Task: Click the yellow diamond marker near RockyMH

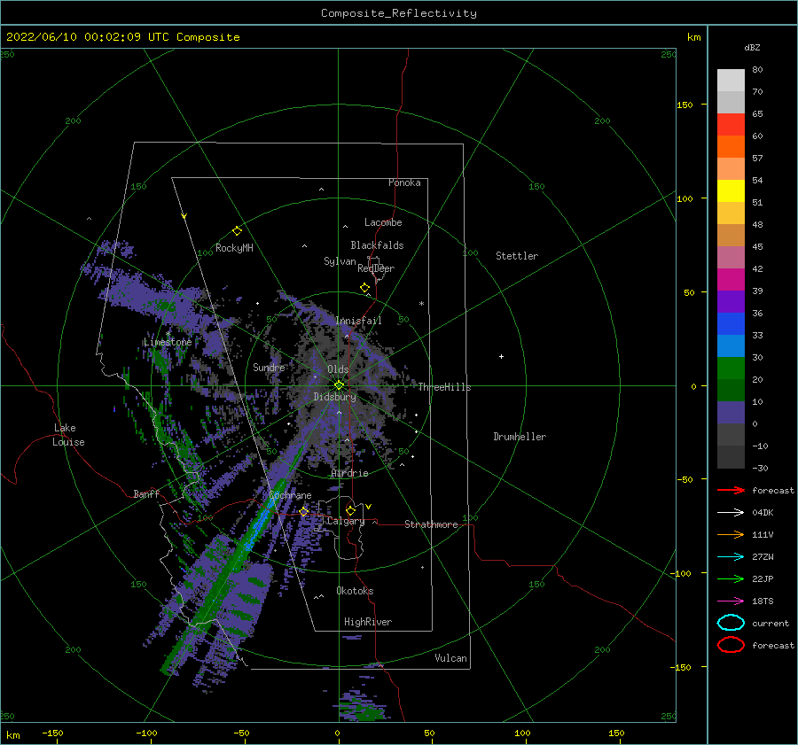Action: (237, 231)
